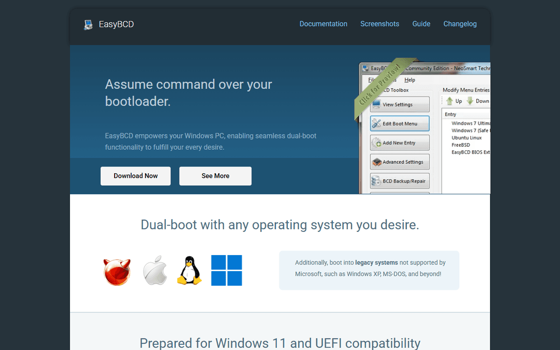The height and width of the screenshot is (350, 560).
Task: View the Changelog link
Action: [x=460, y=24]
